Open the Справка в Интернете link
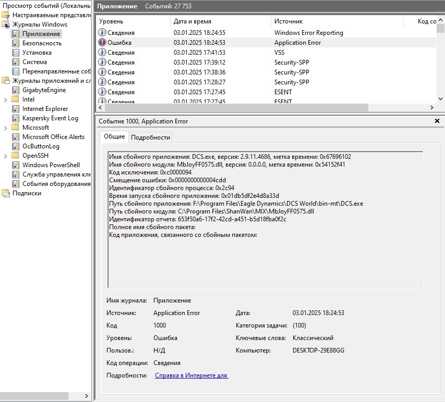 coord(191,375)
